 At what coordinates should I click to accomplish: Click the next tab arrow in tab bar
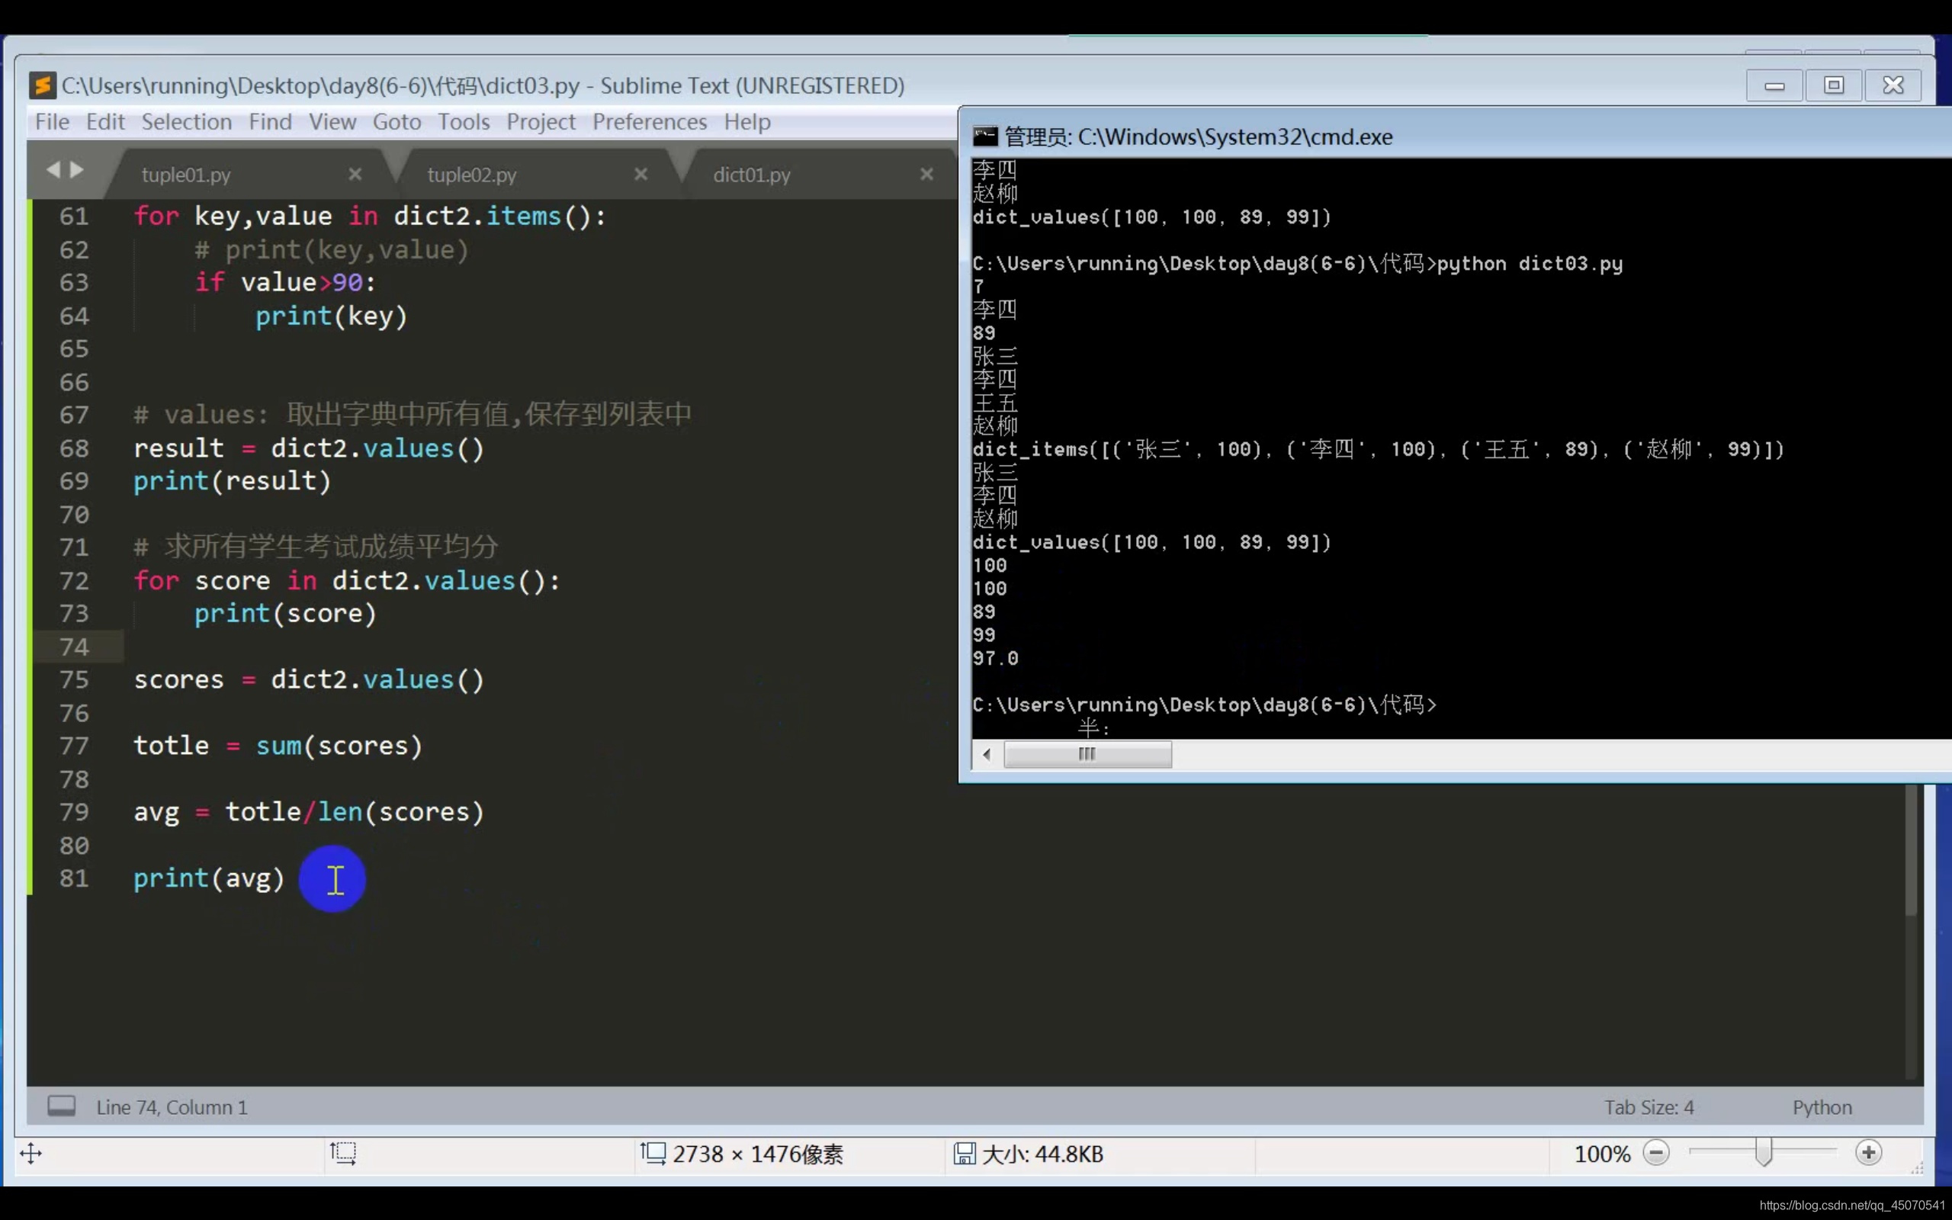[78, 169]
